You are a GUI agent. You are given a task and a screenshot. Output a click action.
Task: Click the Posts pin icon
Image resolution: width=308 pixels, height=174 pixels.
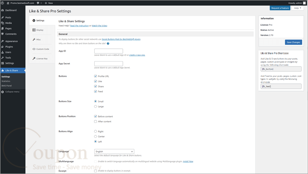click(2, 18)
